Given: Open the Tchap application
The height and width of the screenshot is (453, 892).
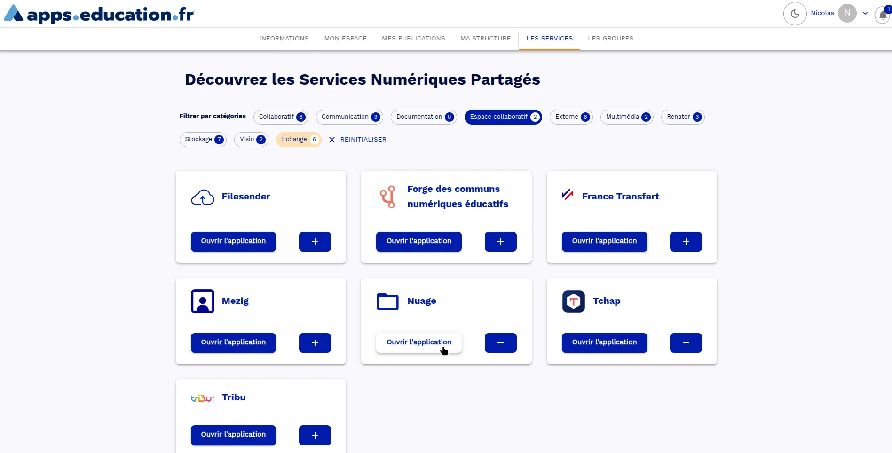Looking at the screenshot, I should click(x=605, y=342).
